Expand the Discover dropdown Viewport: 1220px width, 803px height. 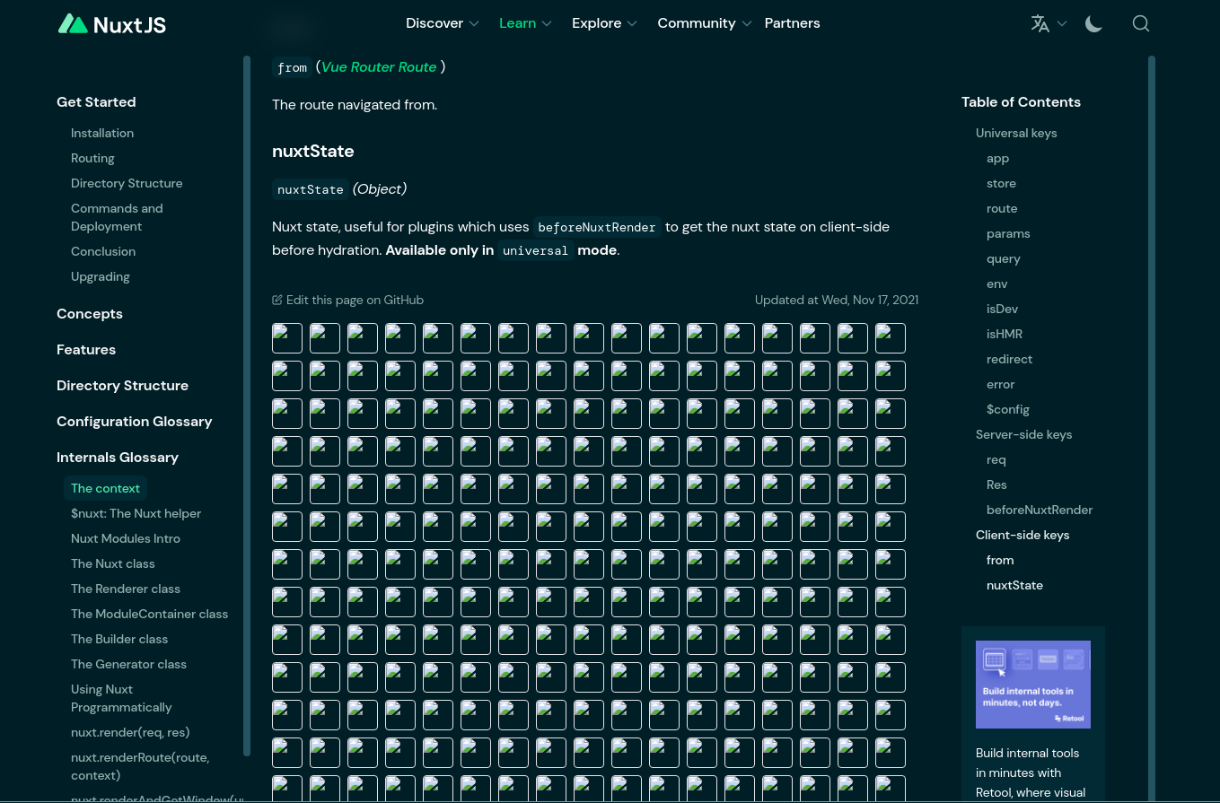pyautogui.click(x=443, y=23)
